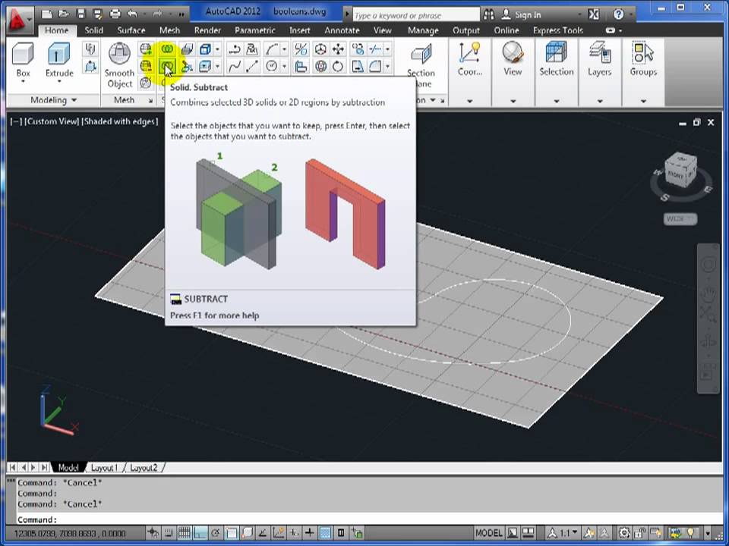Click the Solid Union icon

click(167, 49)
